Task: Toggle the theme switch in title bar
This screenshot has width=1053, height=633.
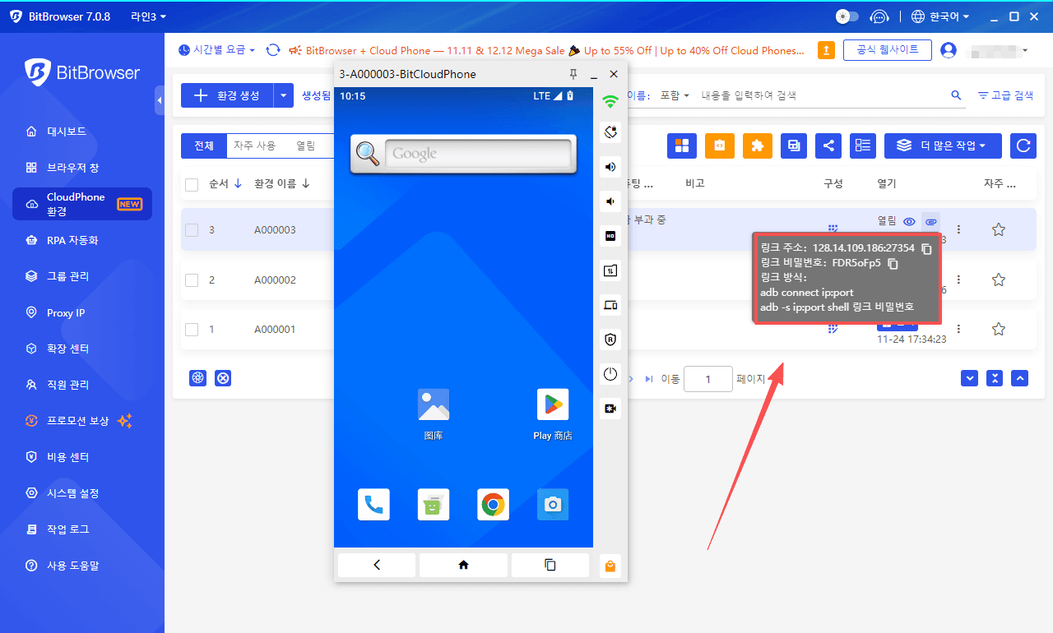Action: click(847, 16)
